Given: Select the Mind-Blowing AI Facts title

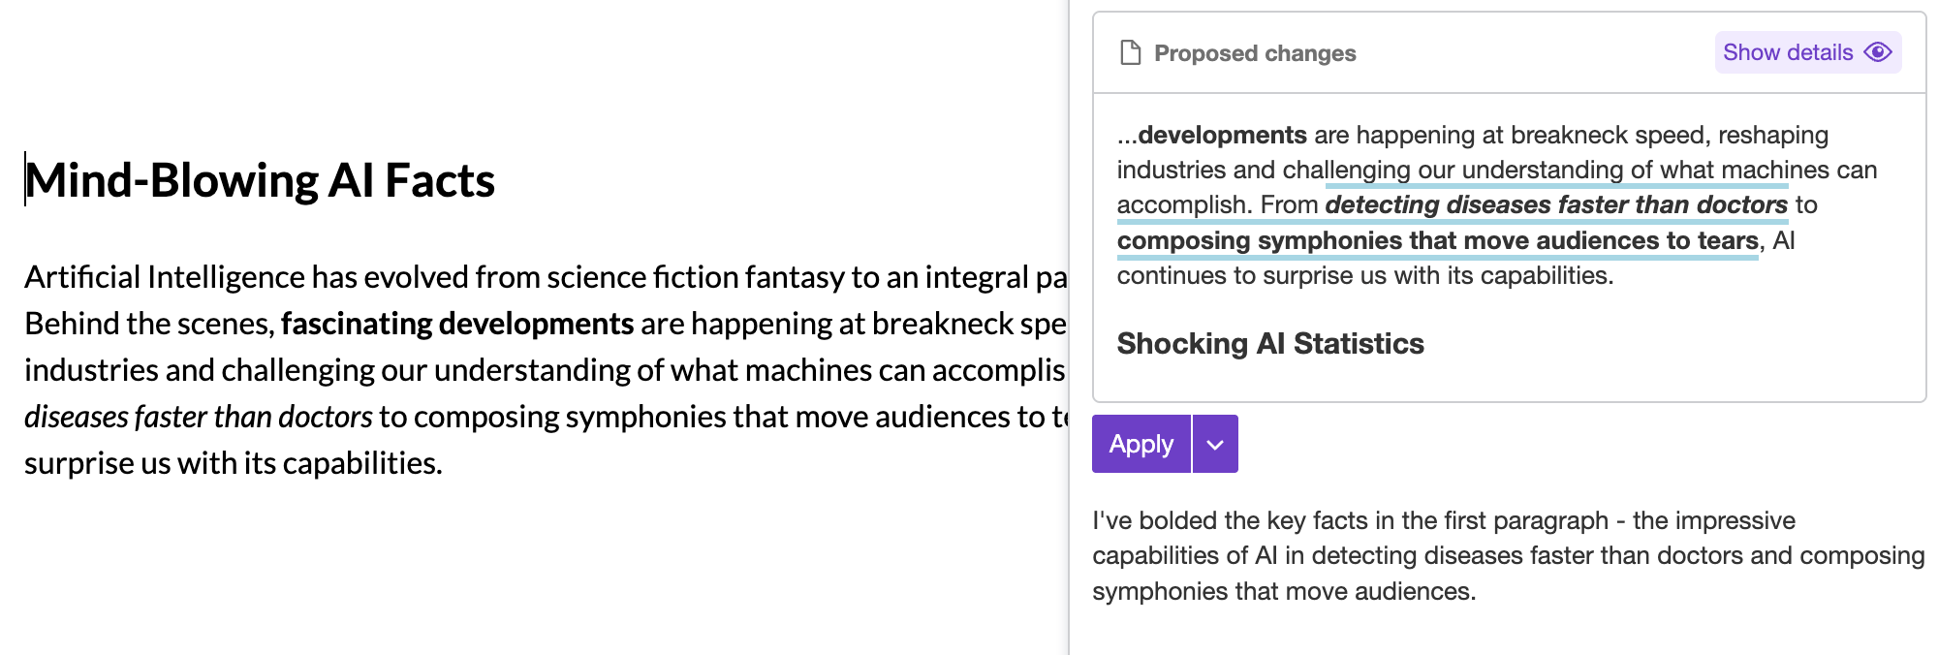Looking at the screenshot, I should (260, 179).
